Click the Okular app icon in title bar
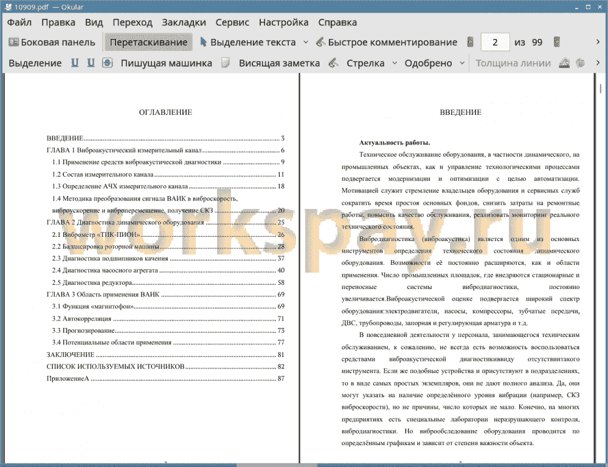The width and height of the screenshot is (608, 467). [x=8, y=7]
